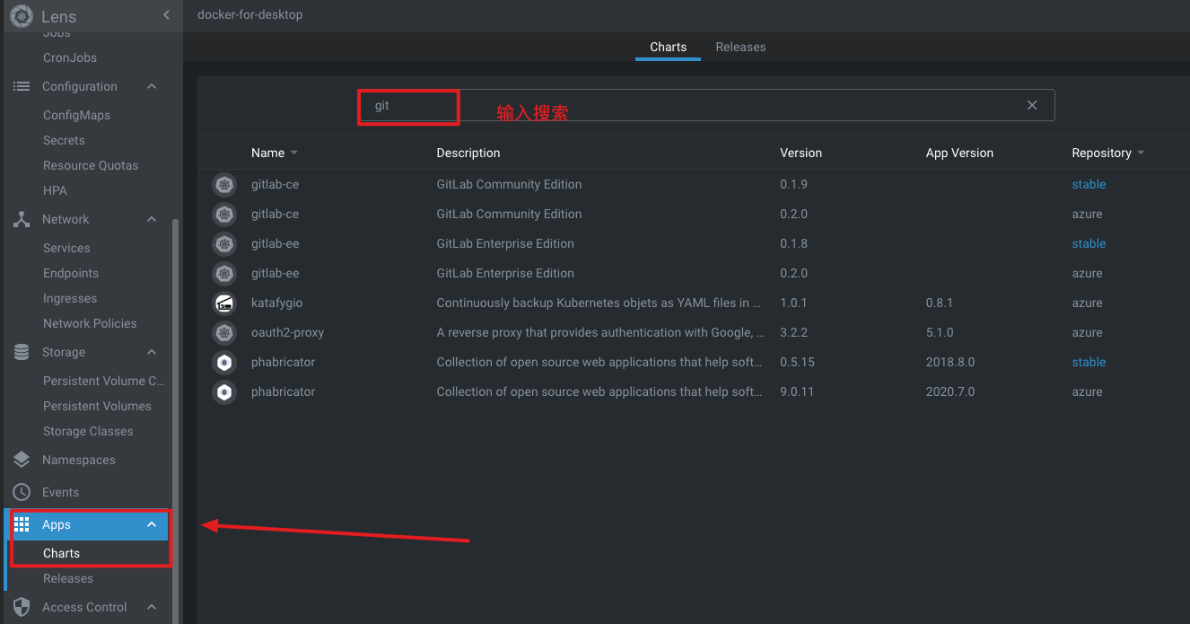The height and width of the screenshot is (624, 1190).
Task: Open Ingresses in the sidebar
Action: (70, 298)
